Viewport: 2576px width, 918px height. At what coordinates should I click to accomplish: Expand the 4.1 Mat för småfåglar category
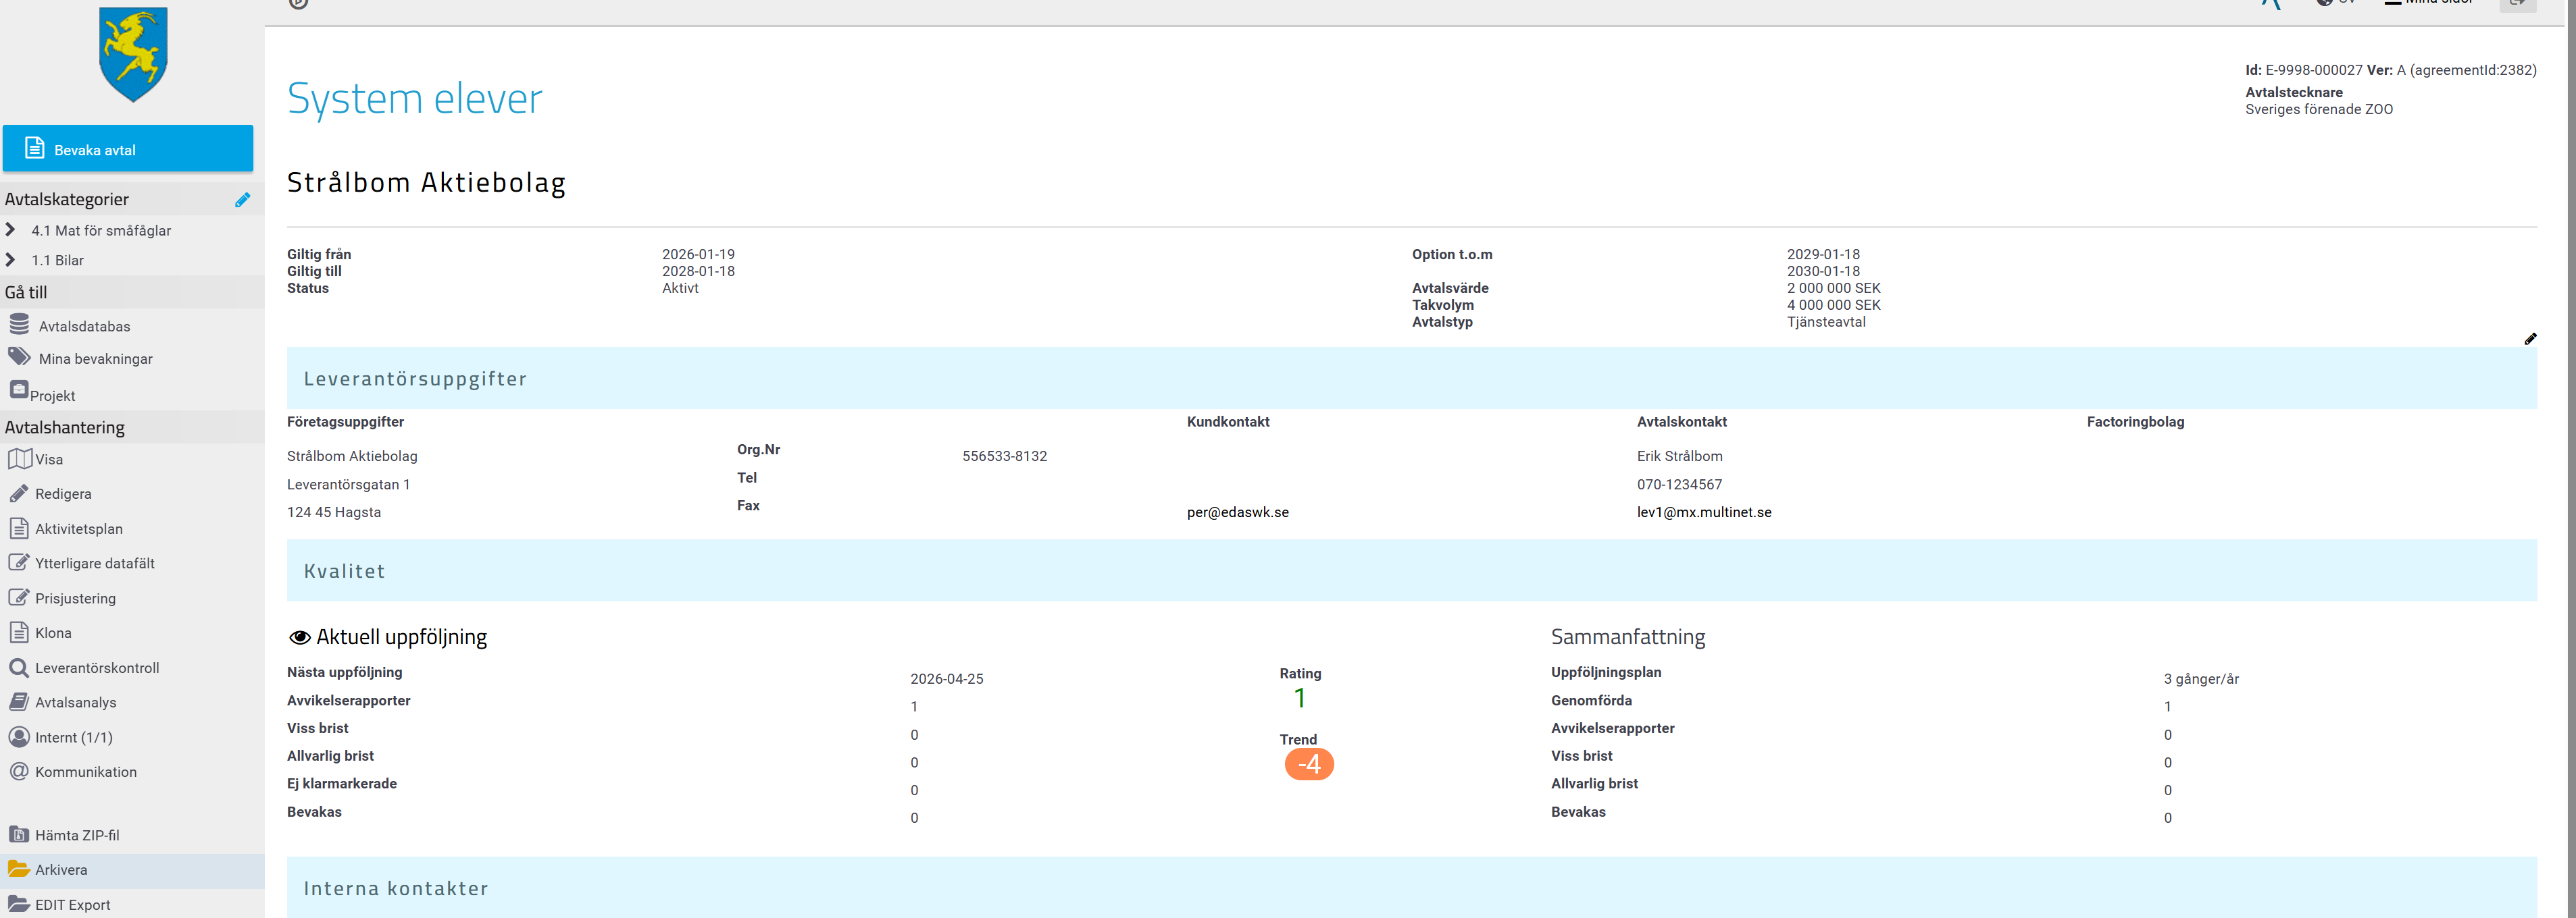11,230
